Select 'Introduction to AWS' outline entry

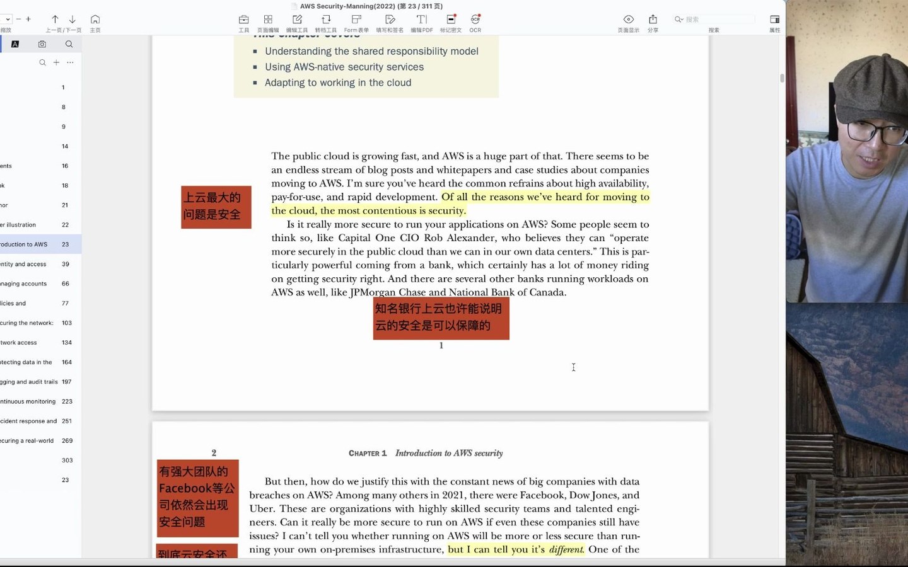pyautogui.click(x=41, y=244)
